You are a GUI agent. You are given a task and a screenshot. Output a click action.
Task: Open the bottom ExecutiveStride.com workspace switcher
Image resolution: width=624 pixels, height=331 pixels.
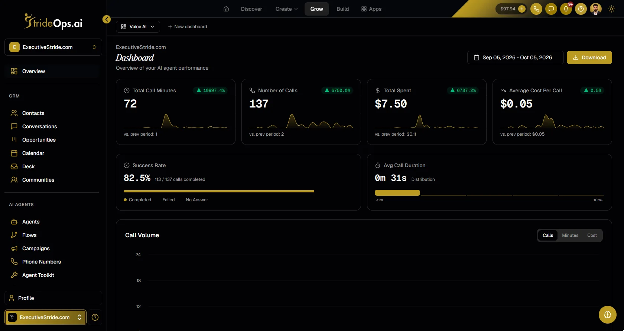[45, 317]
